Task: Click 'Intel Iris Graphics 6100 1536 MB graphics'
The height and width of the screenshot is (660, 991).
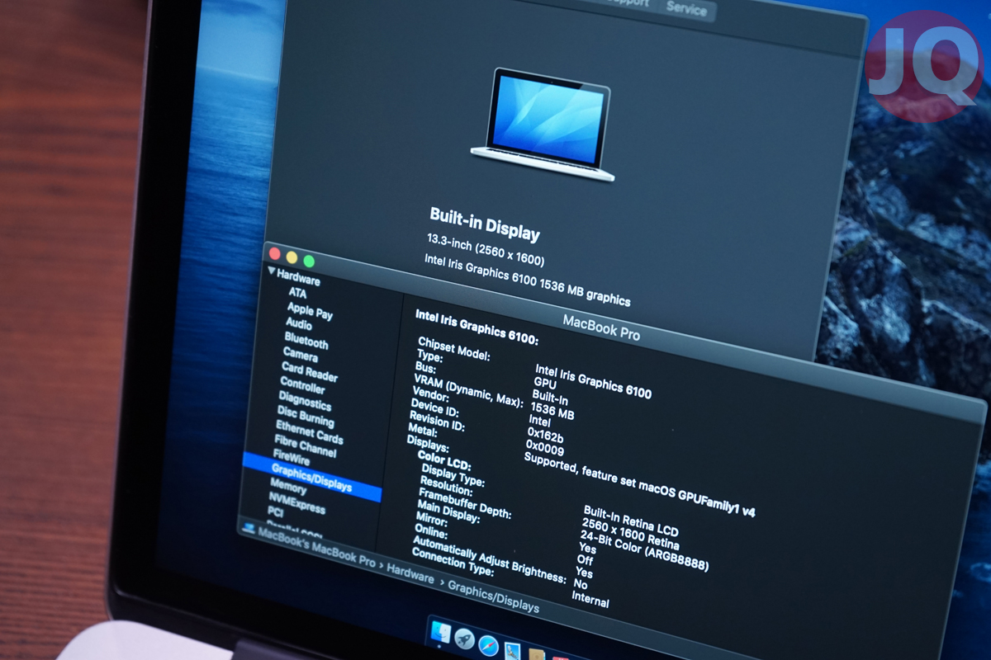Action: [x=527, y=280]
